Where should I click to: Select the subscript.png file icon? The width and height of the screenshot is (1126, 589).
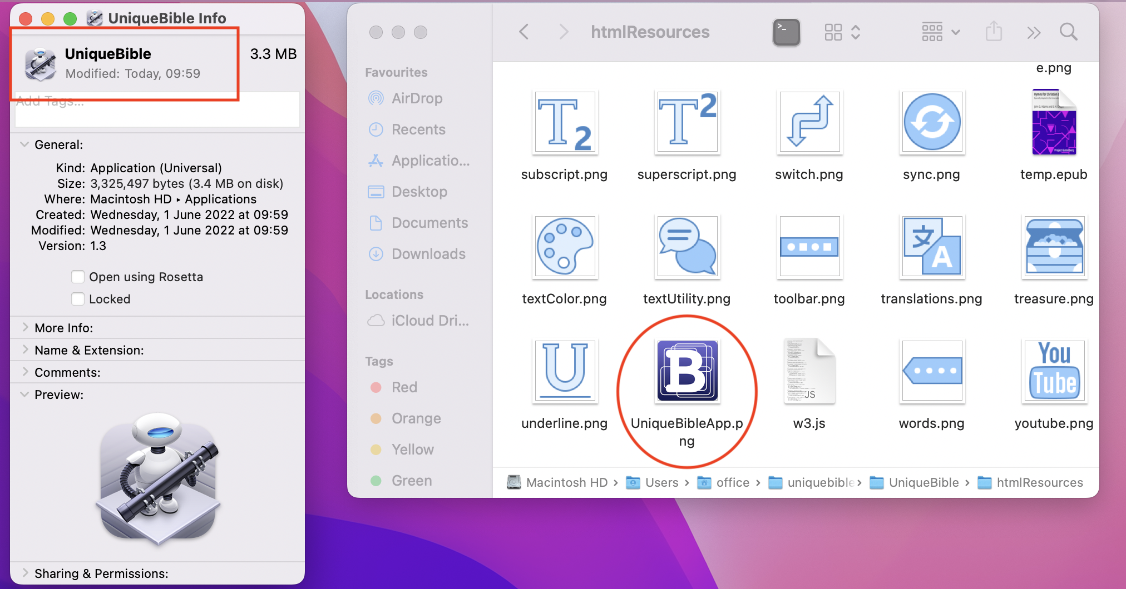coord(565,122)
